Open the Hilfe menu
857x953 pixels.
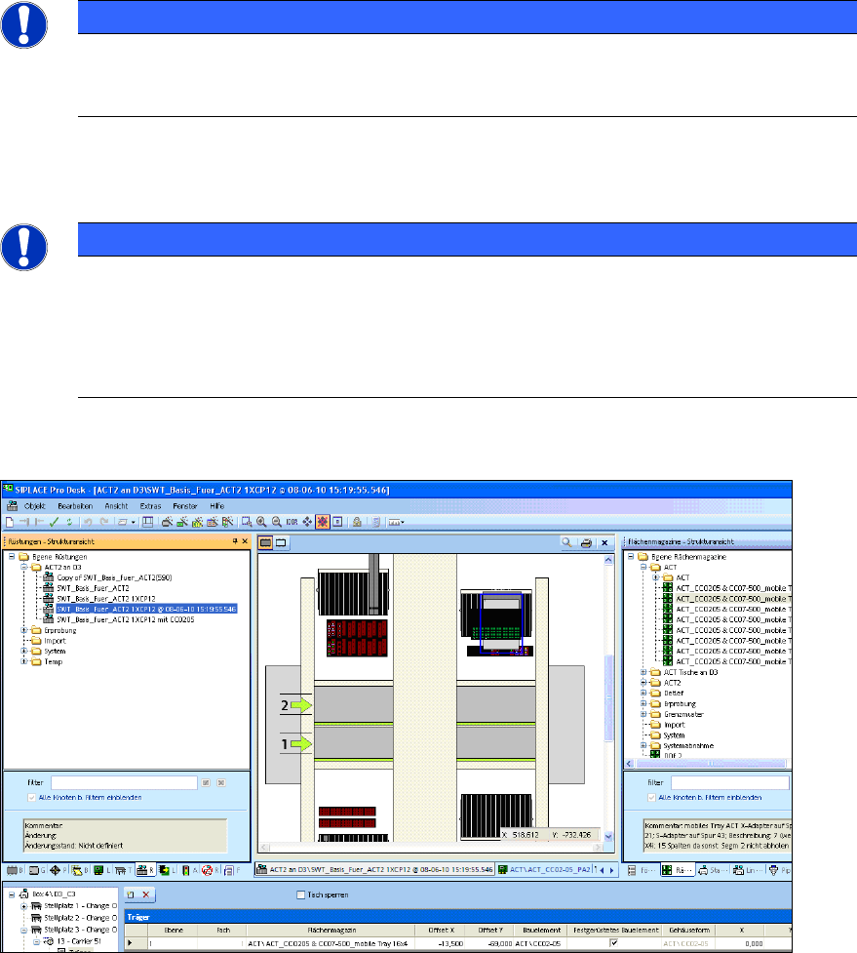pyautogui.click(x=216, y=505)
